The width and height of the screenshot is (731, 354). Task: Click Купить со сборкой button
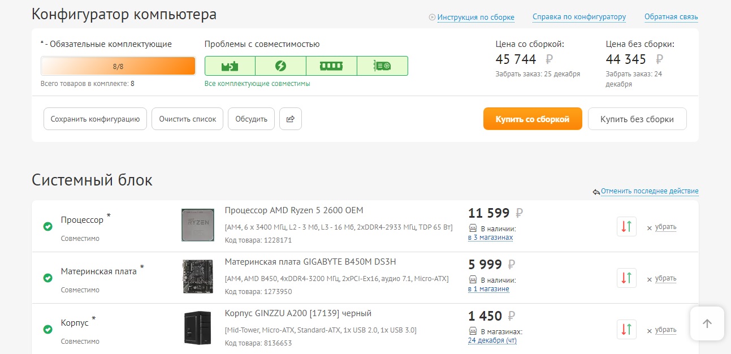pos(533,119)
